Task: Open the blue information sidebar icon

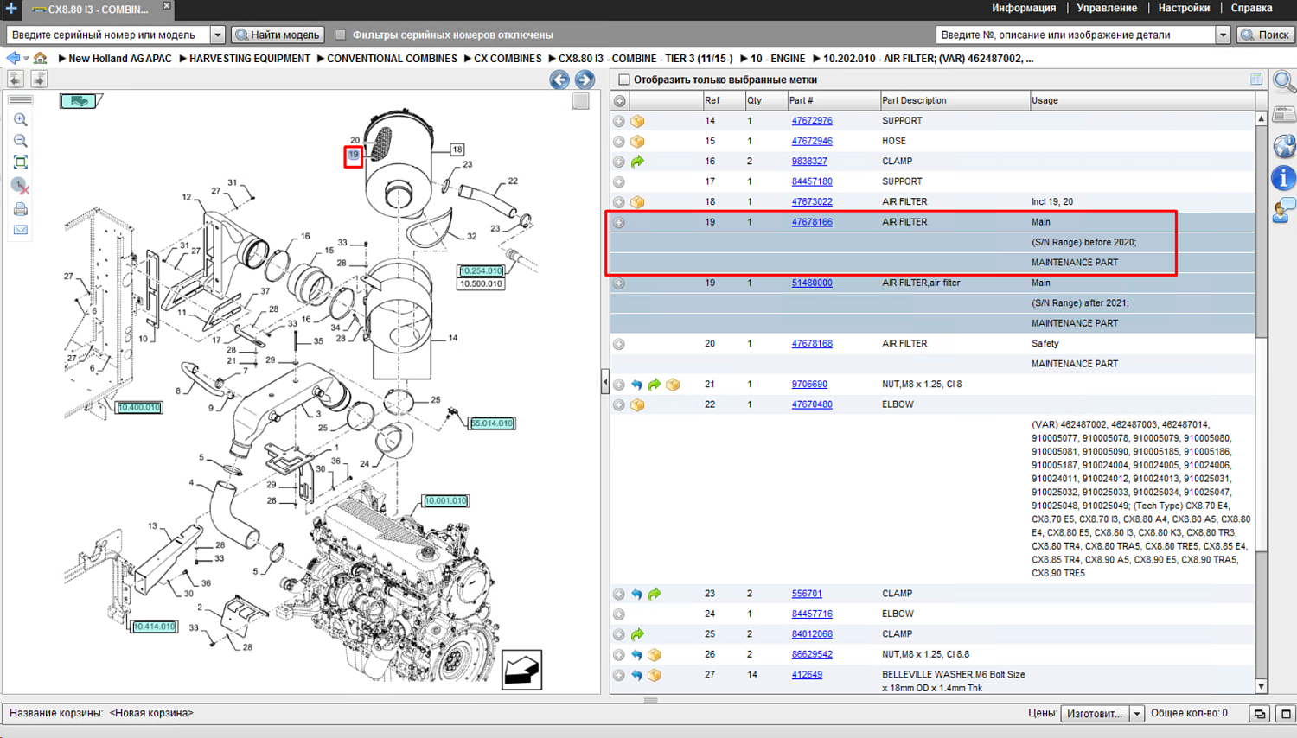Action: (x=1284, y=178)
